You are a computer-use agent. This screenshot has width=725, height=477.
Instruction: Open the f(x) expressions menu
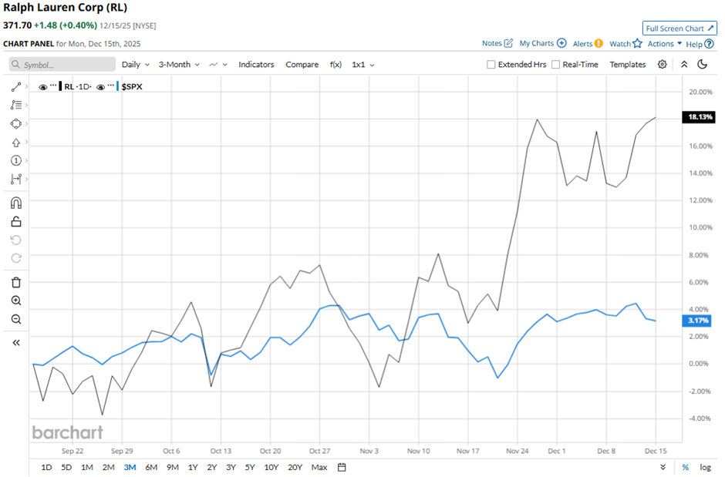click(336, 64)
